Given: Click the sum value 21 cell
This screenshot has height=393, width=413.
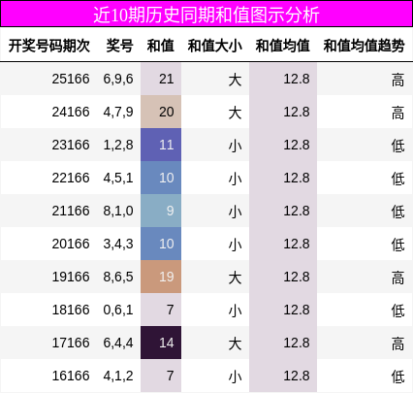Looking at the screenshot, I should 161,79.
